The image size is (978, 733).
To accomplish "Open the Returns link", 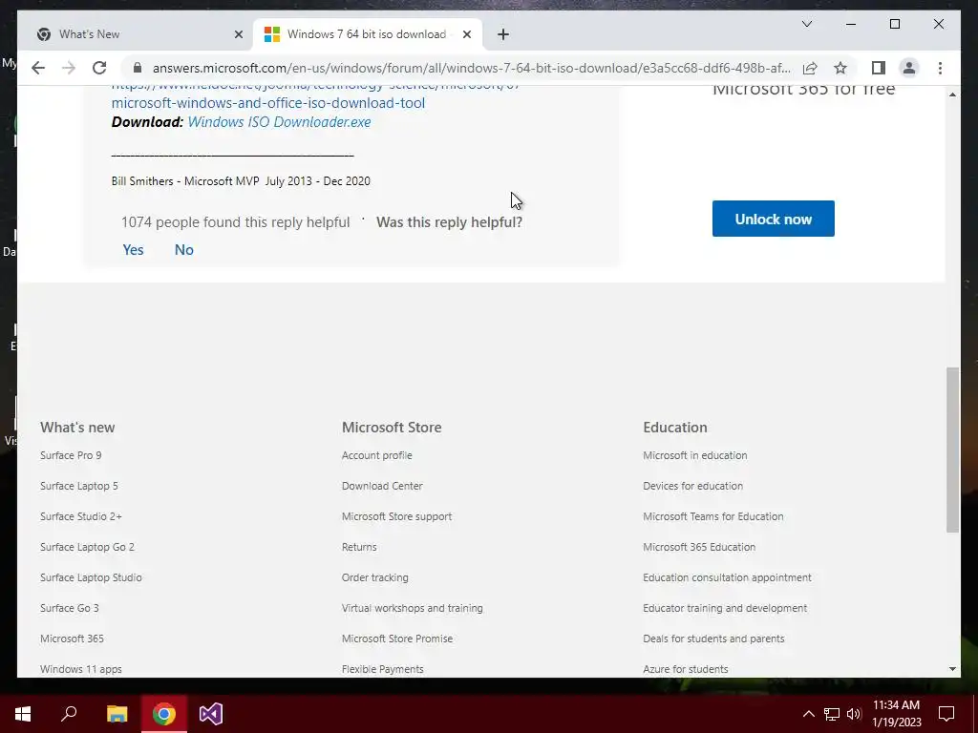I will point(359,547).
